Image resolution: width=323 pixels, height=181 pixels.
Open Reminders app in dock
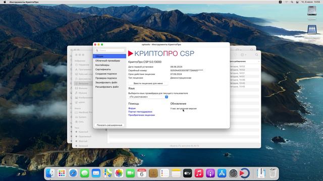[x=165, y=173]
